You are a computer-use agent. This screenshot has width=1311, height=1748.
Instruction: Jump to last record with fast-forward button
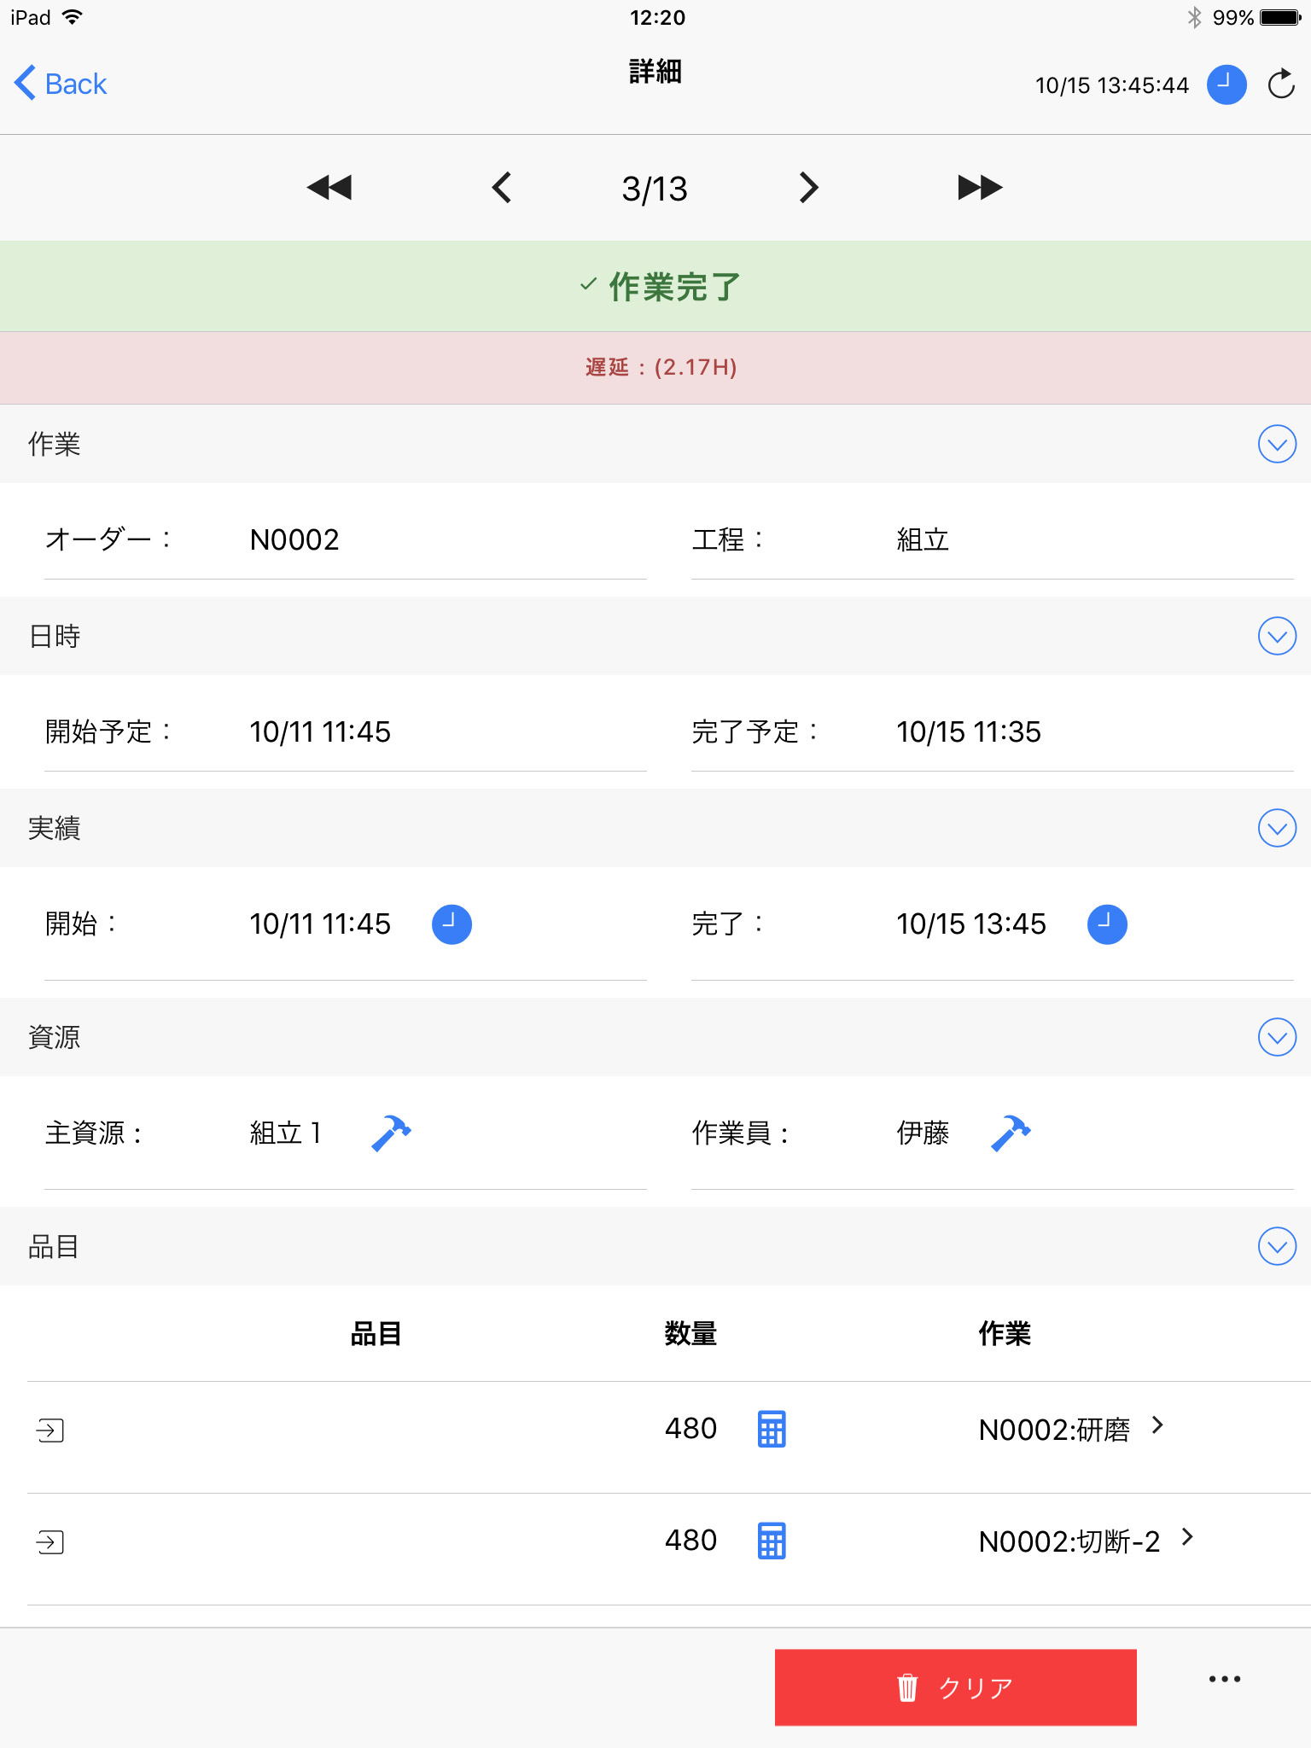pos(980,188)
